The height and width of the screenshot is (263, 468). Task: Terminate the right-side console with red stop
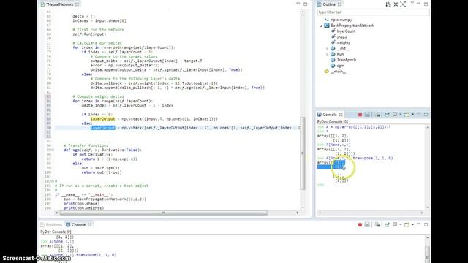pyautogui.click(x=360, y=115)
